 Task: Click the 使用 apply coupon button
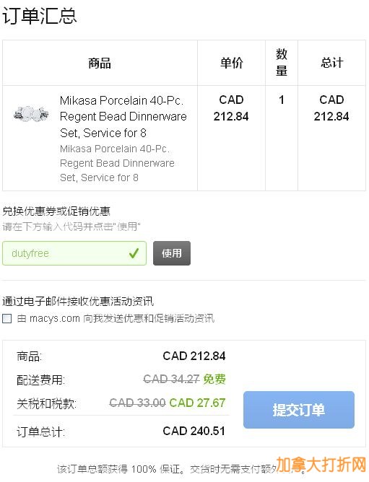point(172,253)
